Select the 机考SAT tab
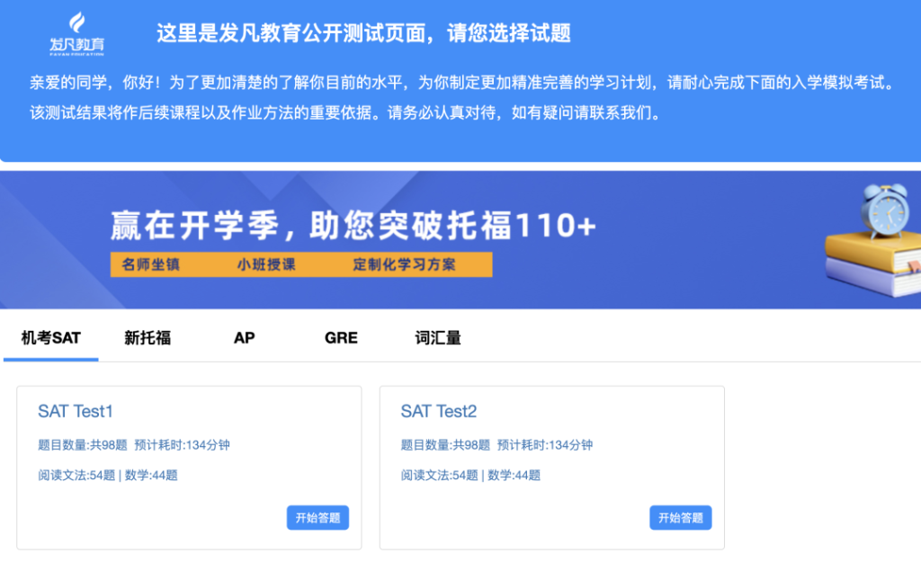Image resolution: width=921 pixels, height=562 pixels. click(x=51, y=338)
